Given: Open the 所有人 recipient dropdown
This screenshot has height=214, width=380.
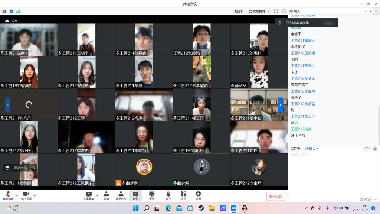Looking at the screenshot, I should click(x=311, y=149).
